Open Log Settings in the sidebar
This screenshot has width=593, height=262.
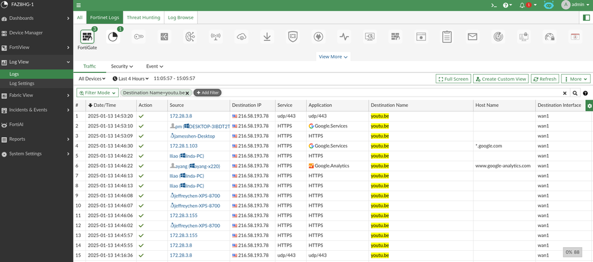point(22,84)
